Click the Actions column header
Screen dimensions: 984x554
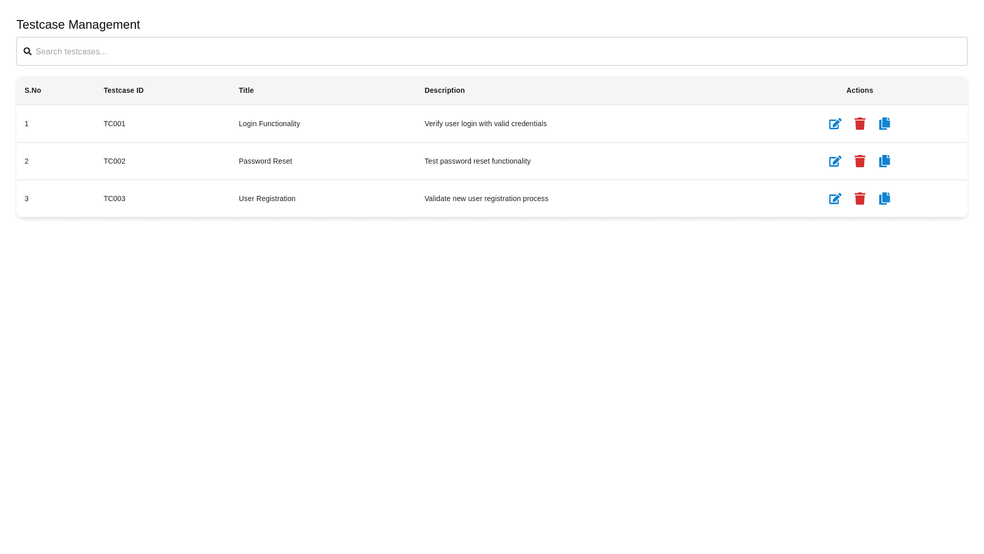pyautogui.click(x=859, y=90)
